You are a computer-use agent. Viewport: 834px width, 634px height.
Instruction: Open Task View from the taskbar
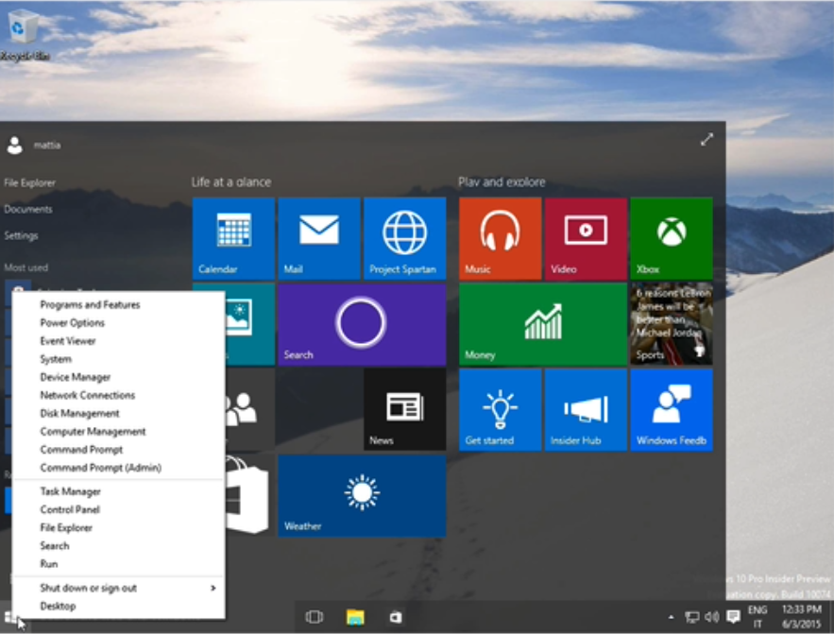[314, 617]
